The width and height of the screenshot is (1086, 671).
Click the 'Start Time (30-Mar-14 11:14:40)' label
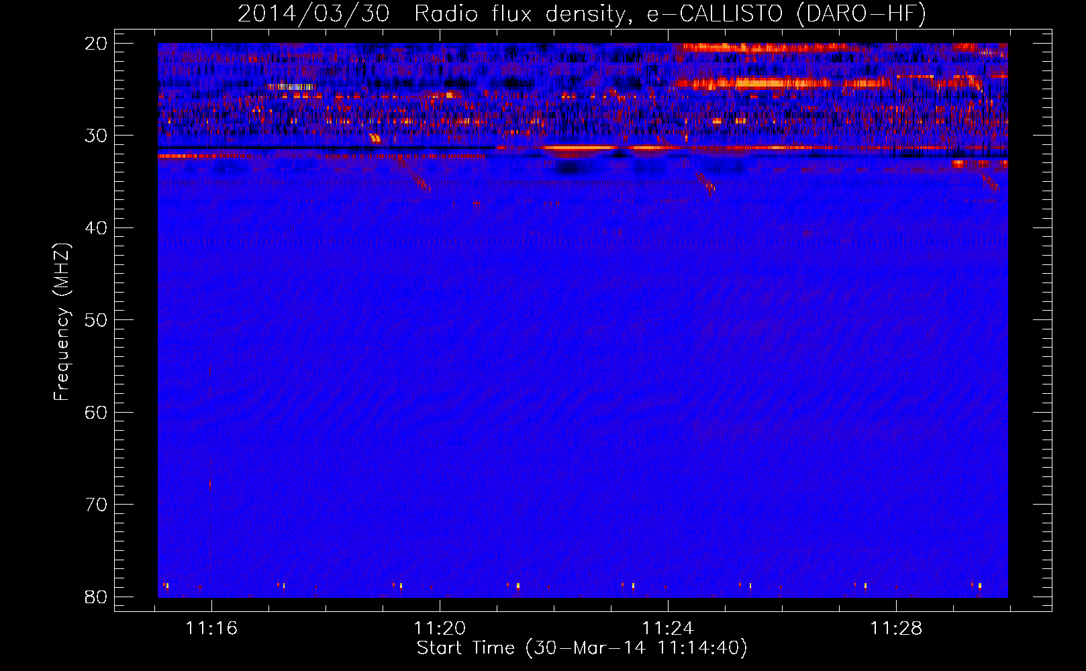[x=582, y=648]
